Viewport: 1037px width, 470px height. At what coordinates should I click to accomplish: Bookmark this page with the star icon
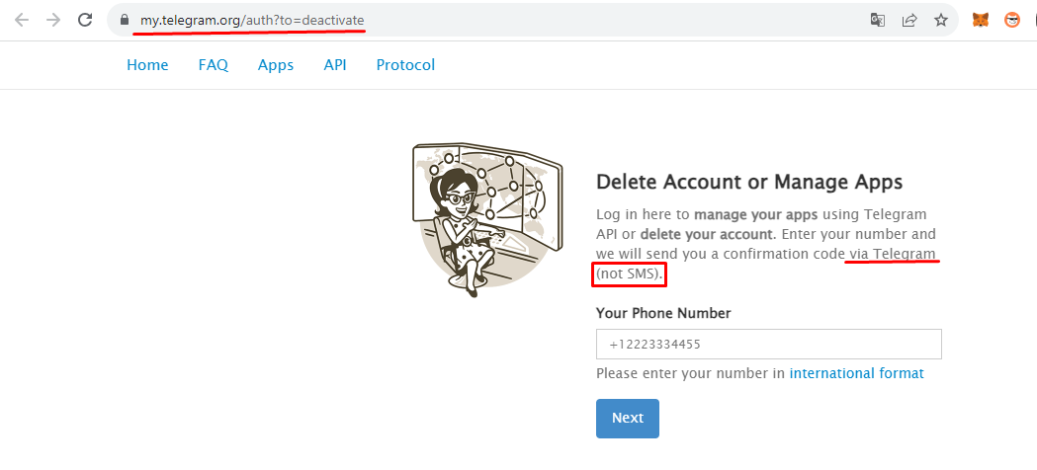[941, 20]
